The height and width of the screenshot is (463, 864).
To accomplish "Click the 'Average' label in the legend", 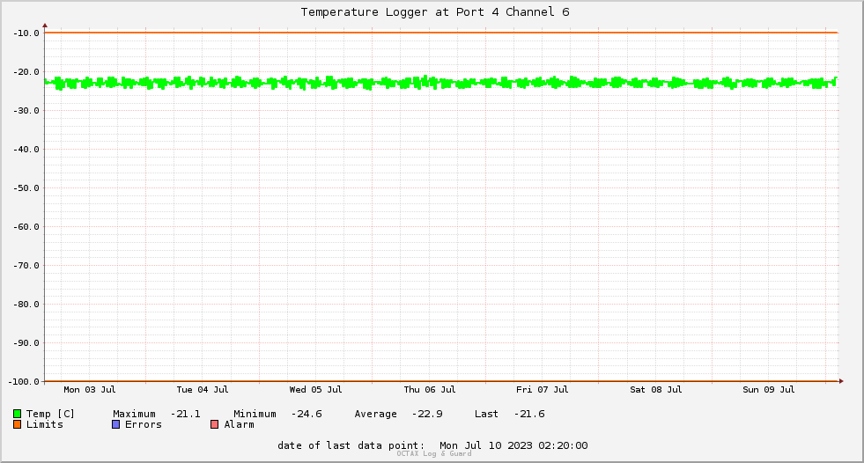I will [x=375, y=414].
